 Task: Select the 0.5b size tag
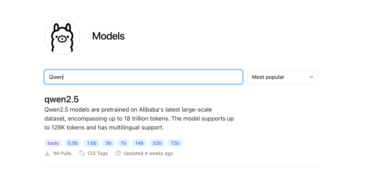[x=73, y=143]
